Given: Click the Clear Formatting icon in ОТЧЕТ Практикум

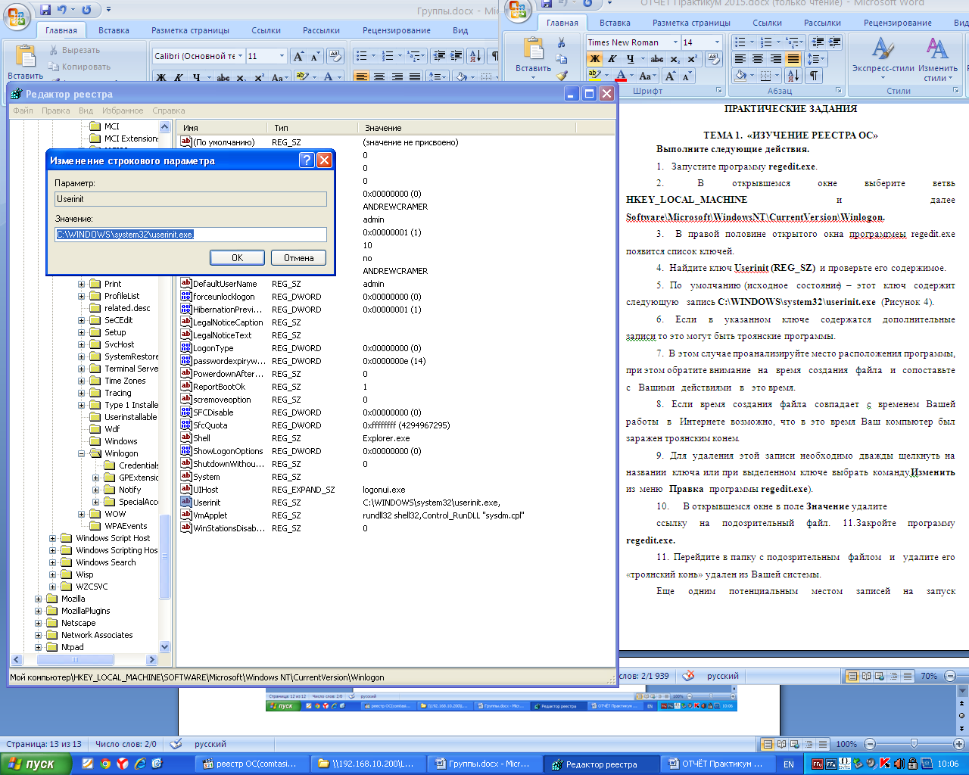Looking at the screenshot, I should click(713, 59).
